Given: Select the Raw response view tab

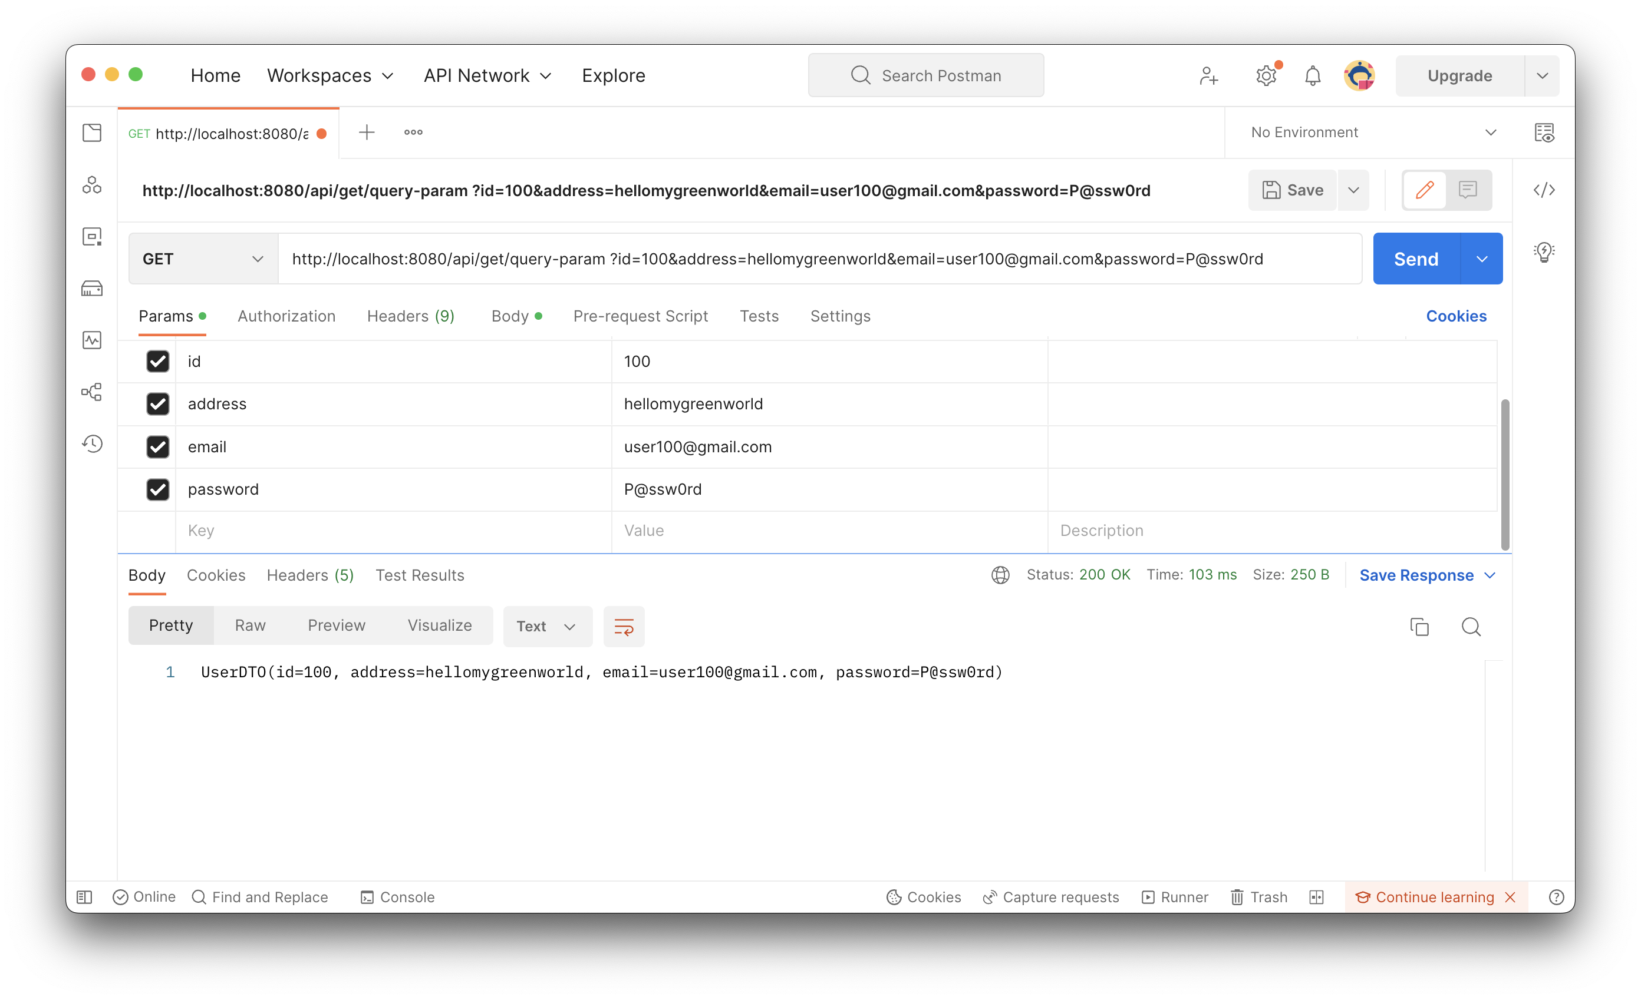Looking at the screenshot, I should pos(250,625).
